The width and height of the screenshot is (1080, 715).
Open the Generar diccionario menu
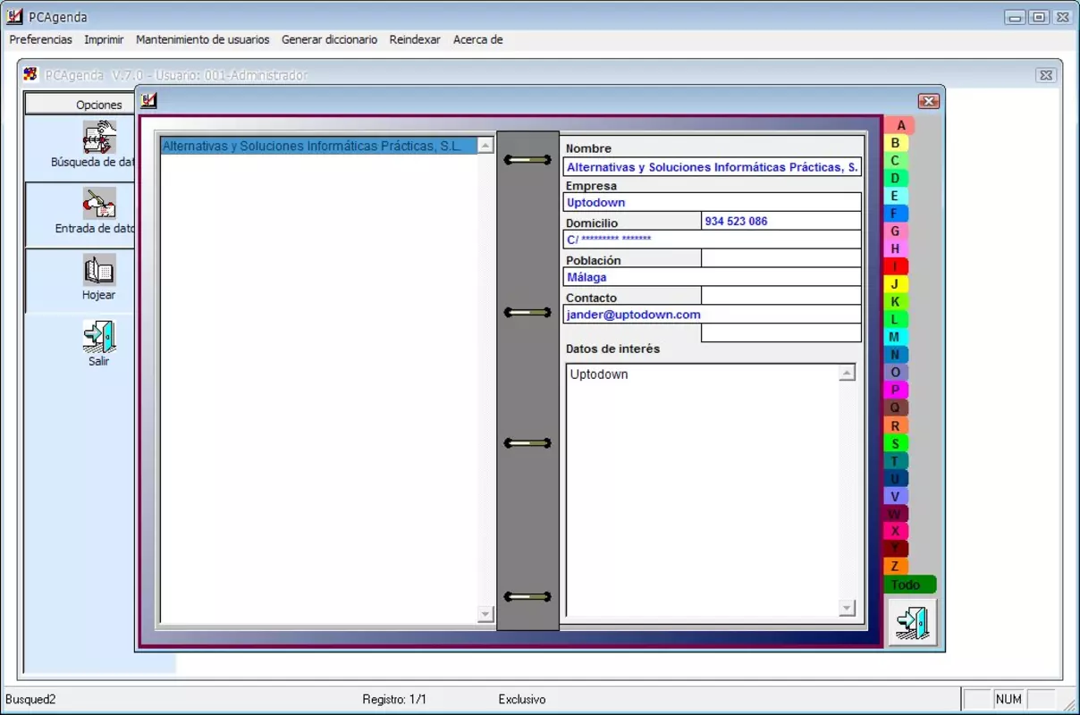(329, 39)
